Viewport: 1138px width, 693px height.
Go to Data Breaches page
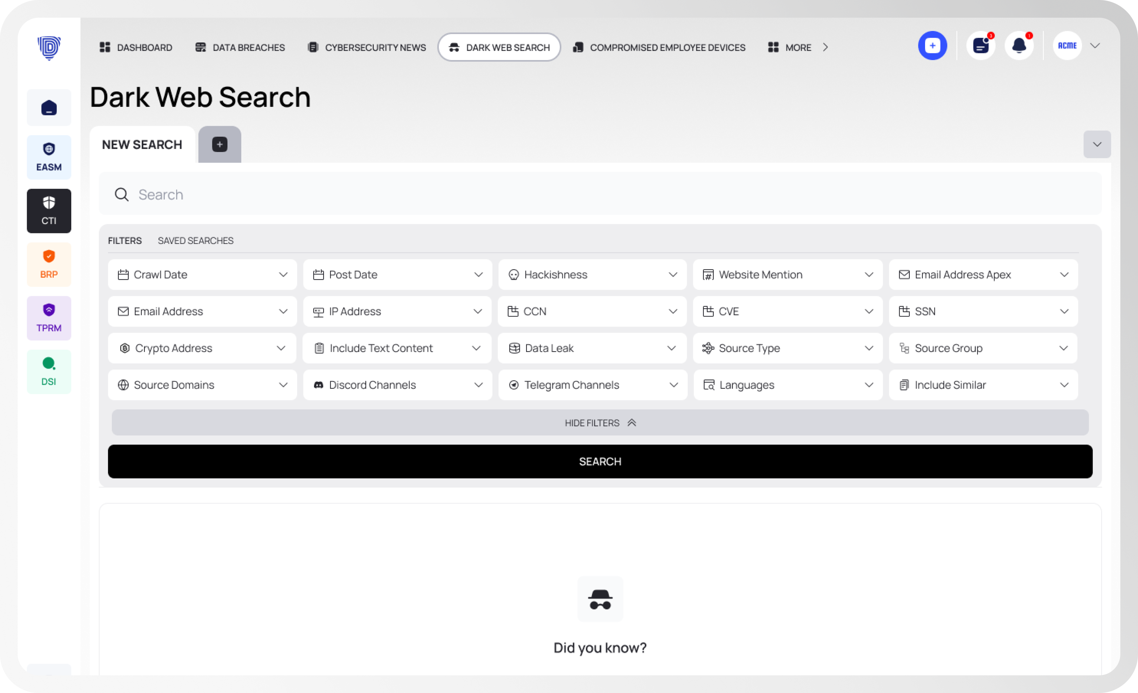[x=240, y=48]
